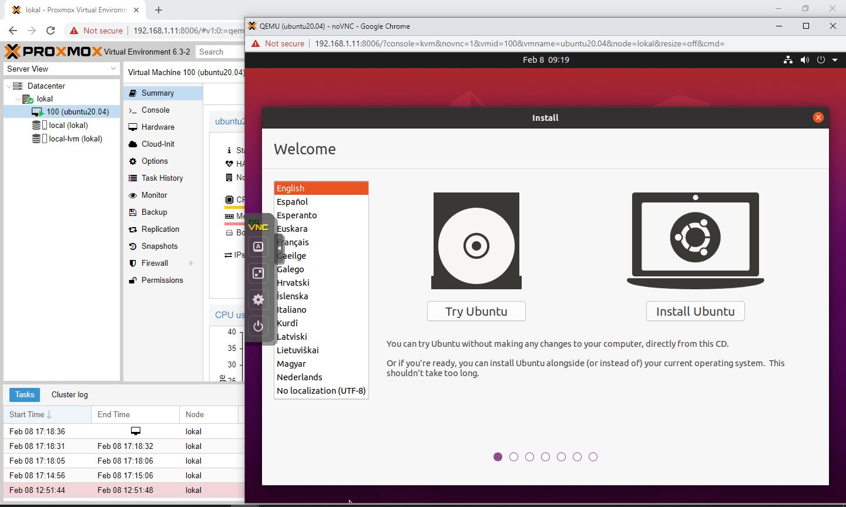Select Magyar in language list
846x507 pixels.
point(321,364)
